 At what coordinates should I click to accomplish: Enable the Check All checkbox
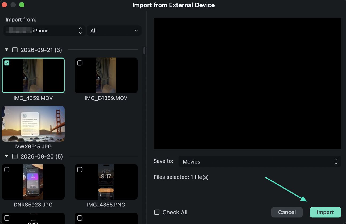(157, 212)
